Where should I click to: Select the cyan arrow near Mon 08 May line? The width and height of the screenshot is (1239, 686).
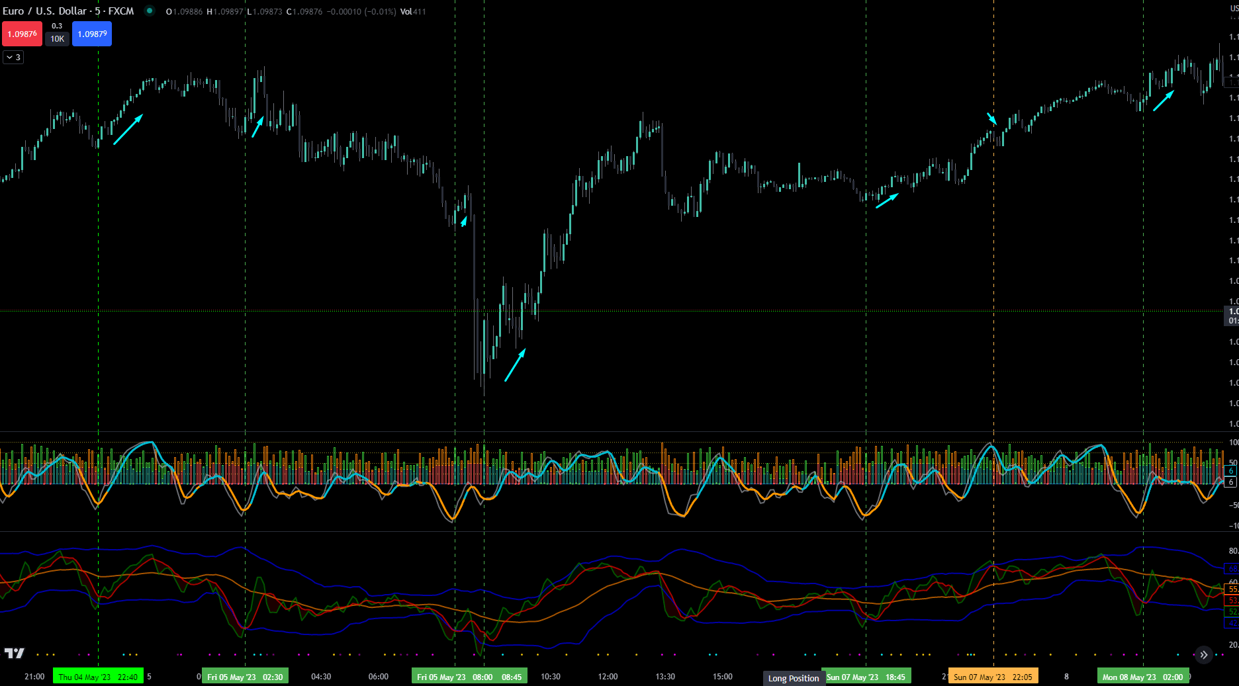click(1163, 101)
